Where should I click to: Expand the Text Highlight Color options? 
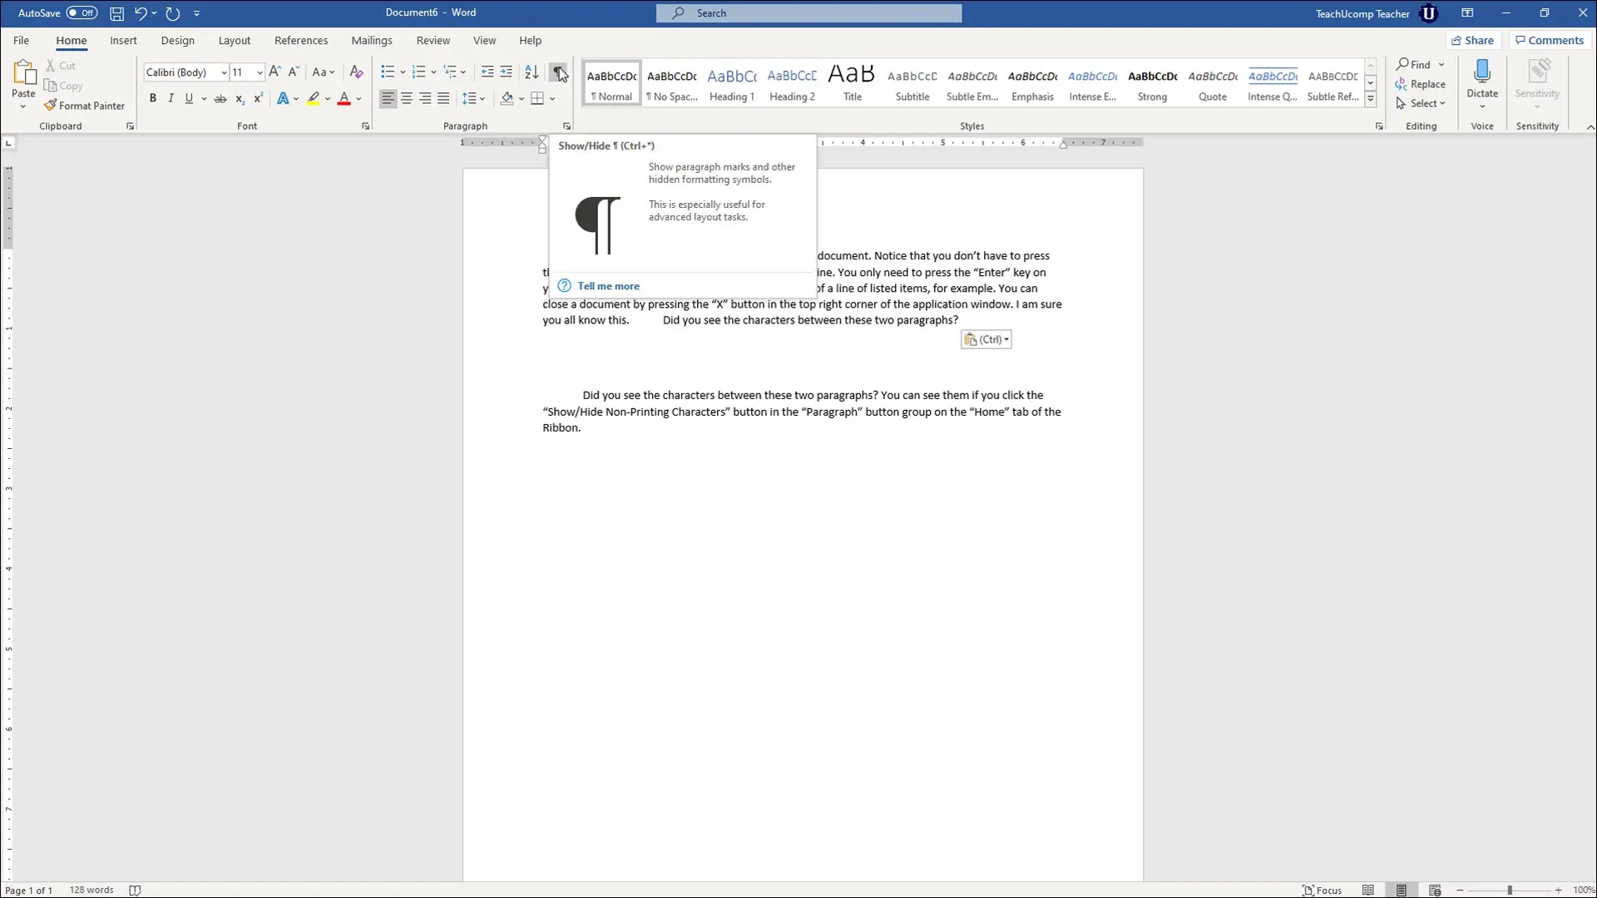328,99
